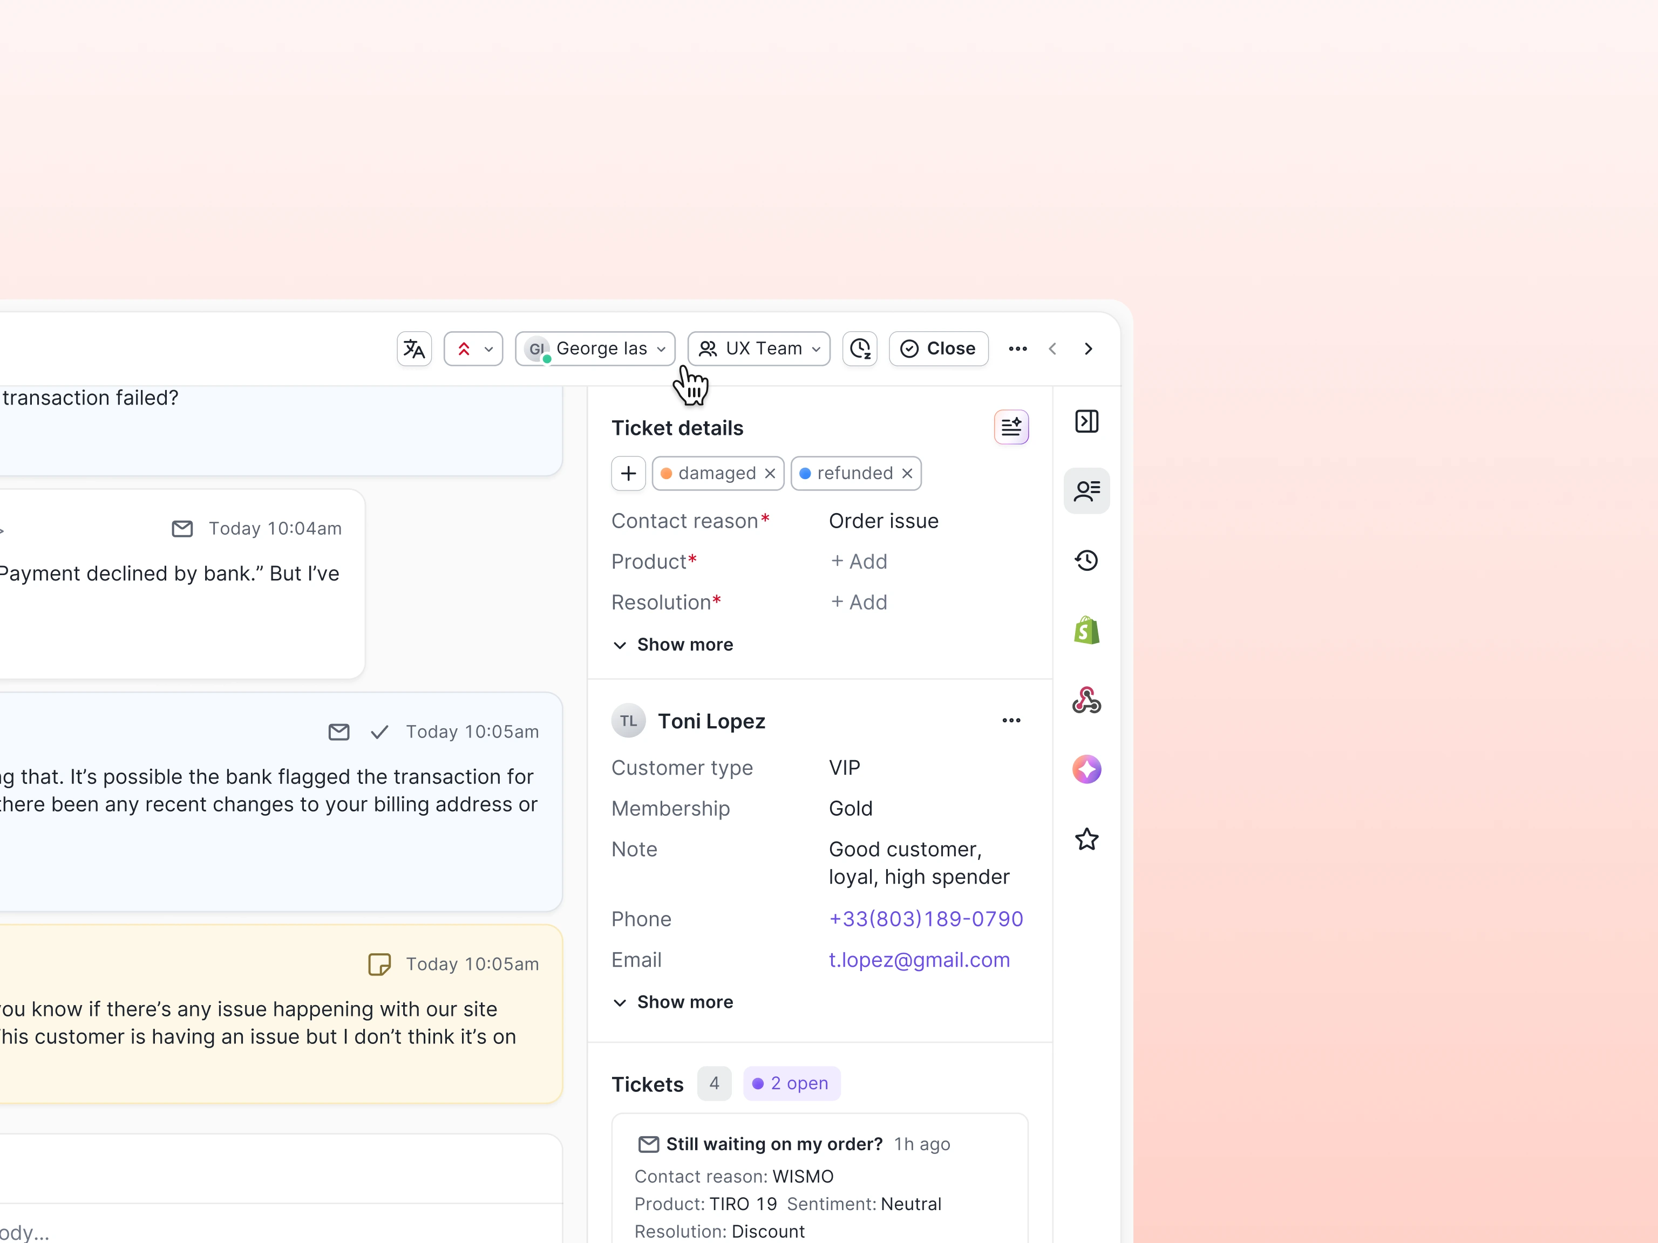This screenshot has width=1658, height=1243.
Task: Open ticket Still waiting on my order?
Action: pos(774,1144)
